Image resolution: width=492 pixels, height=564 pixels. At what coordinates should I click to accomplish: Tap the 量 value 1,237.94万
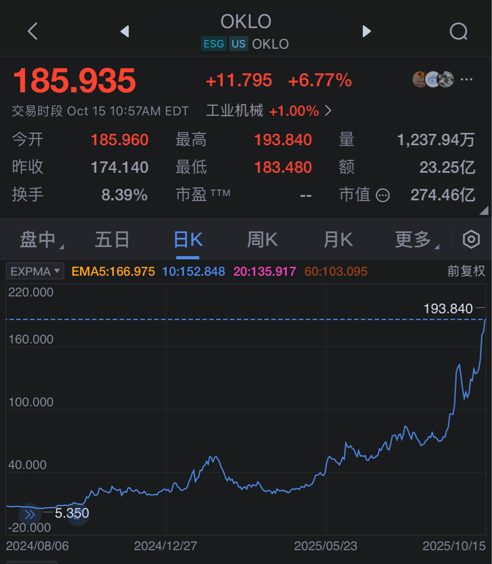[436, 140]
